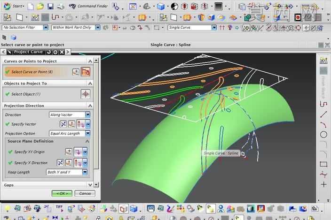Screen dimensions: 331x220
Task: Open dialog settings gear in the Project Curve title
Action: click(x=55, y=52)
